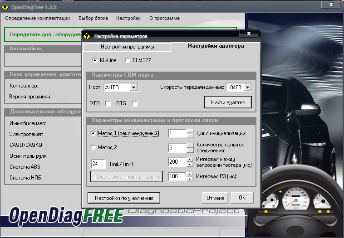Image resolution: width=344 pixels, height=238 pixels.
Task: Switch to Настройки программы tab
Action: point(127,47)
